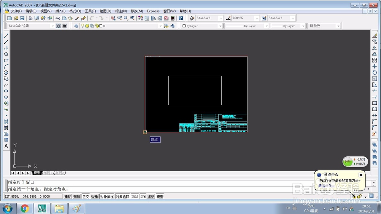Select the Line draw tool

(6, 36)
